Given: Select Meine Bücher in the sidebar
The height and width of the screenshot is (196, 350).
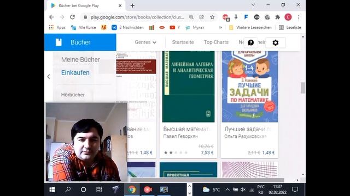Looking at the screenshot, I should coord(80,59).
